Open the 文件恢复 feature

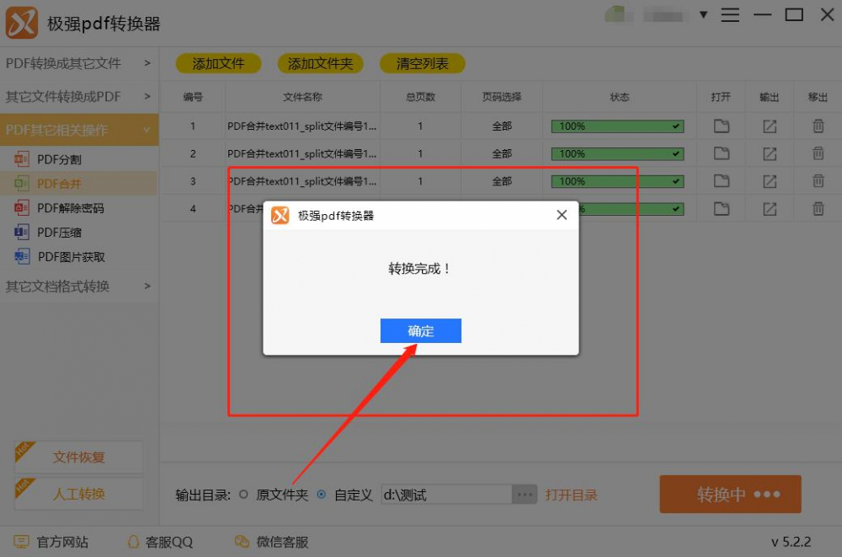[79, 458]
